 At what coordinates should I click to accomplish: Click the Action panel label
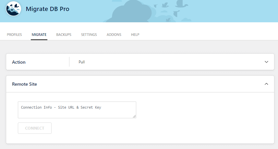[19, 62]
